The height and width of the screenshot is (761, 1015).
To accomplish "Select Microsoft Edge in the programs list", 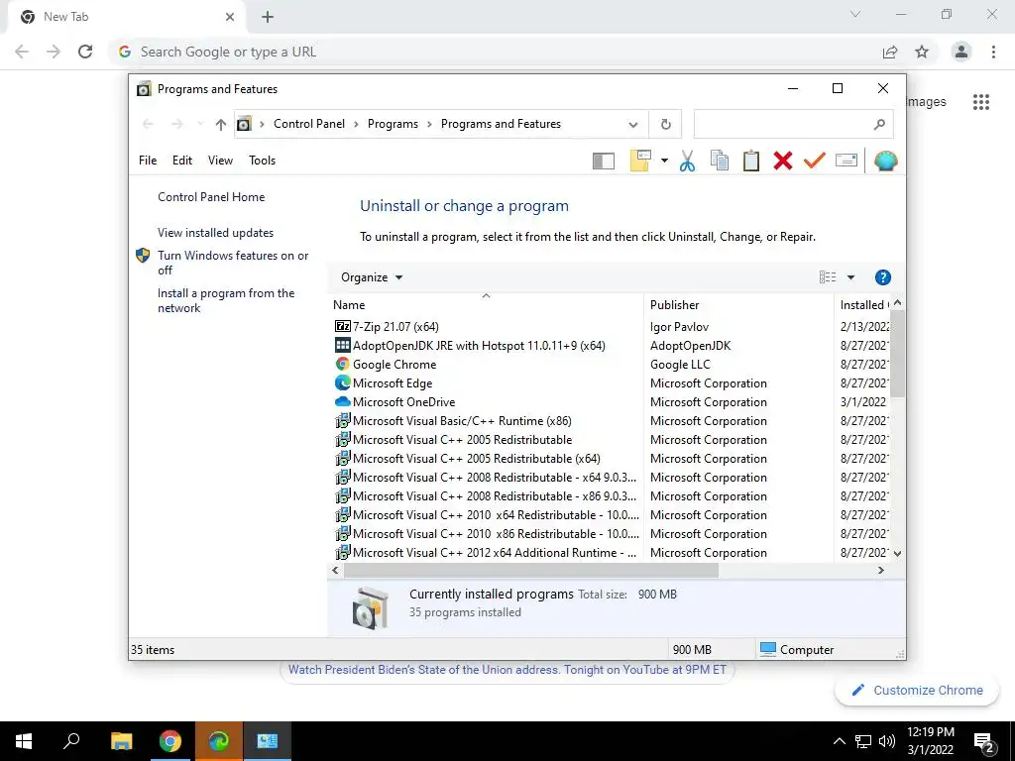I will click(384, 383).
